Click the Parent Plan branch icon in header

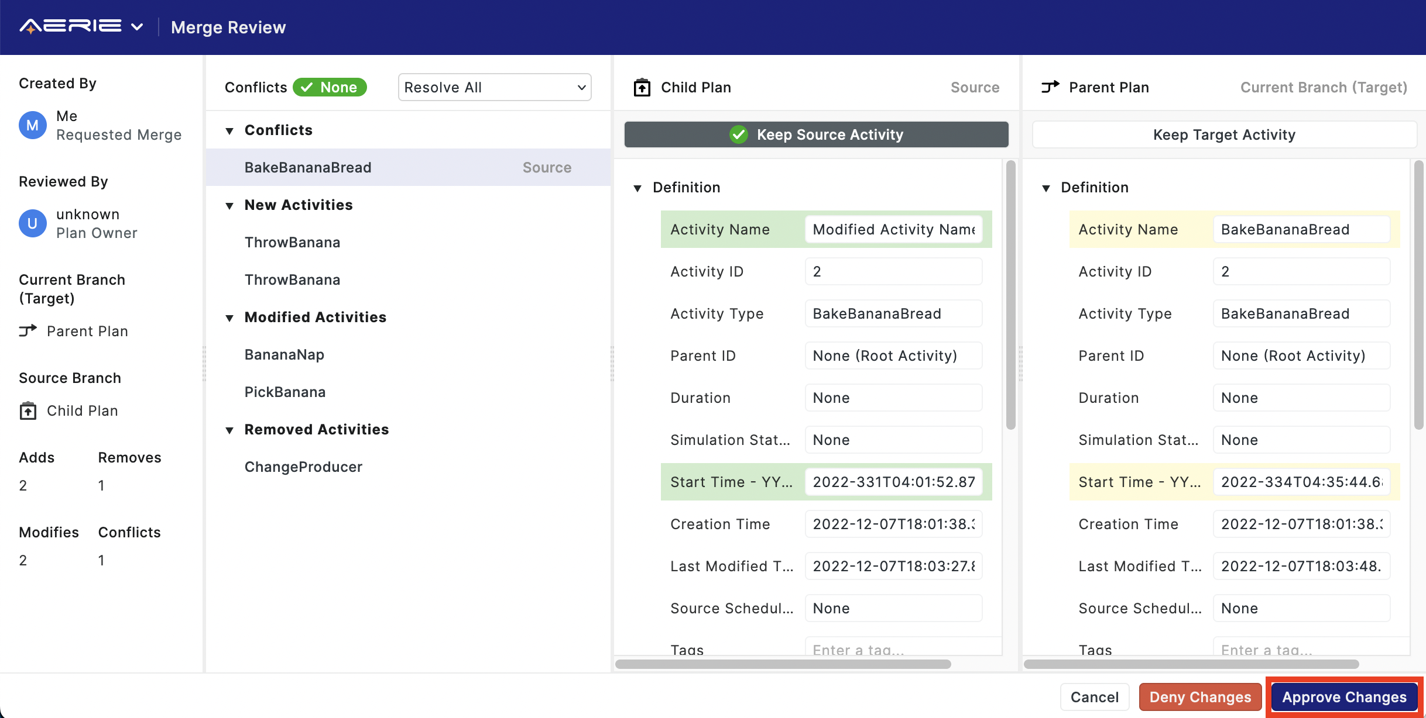coord(1050,87)
